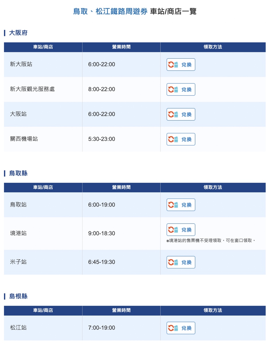
Task: Click 營業時間 header in 鳥取縣 table
Action: (121, 187)
